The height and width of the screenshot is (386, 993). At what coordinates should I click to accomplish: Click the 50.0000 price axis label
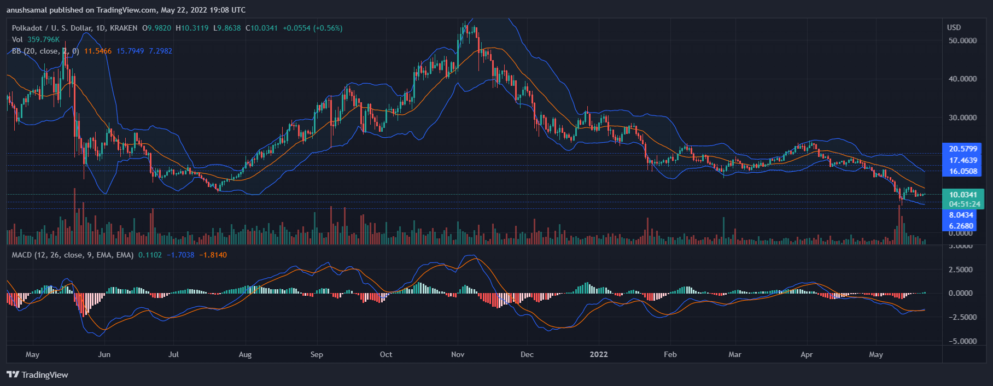(x=962, y=40)
